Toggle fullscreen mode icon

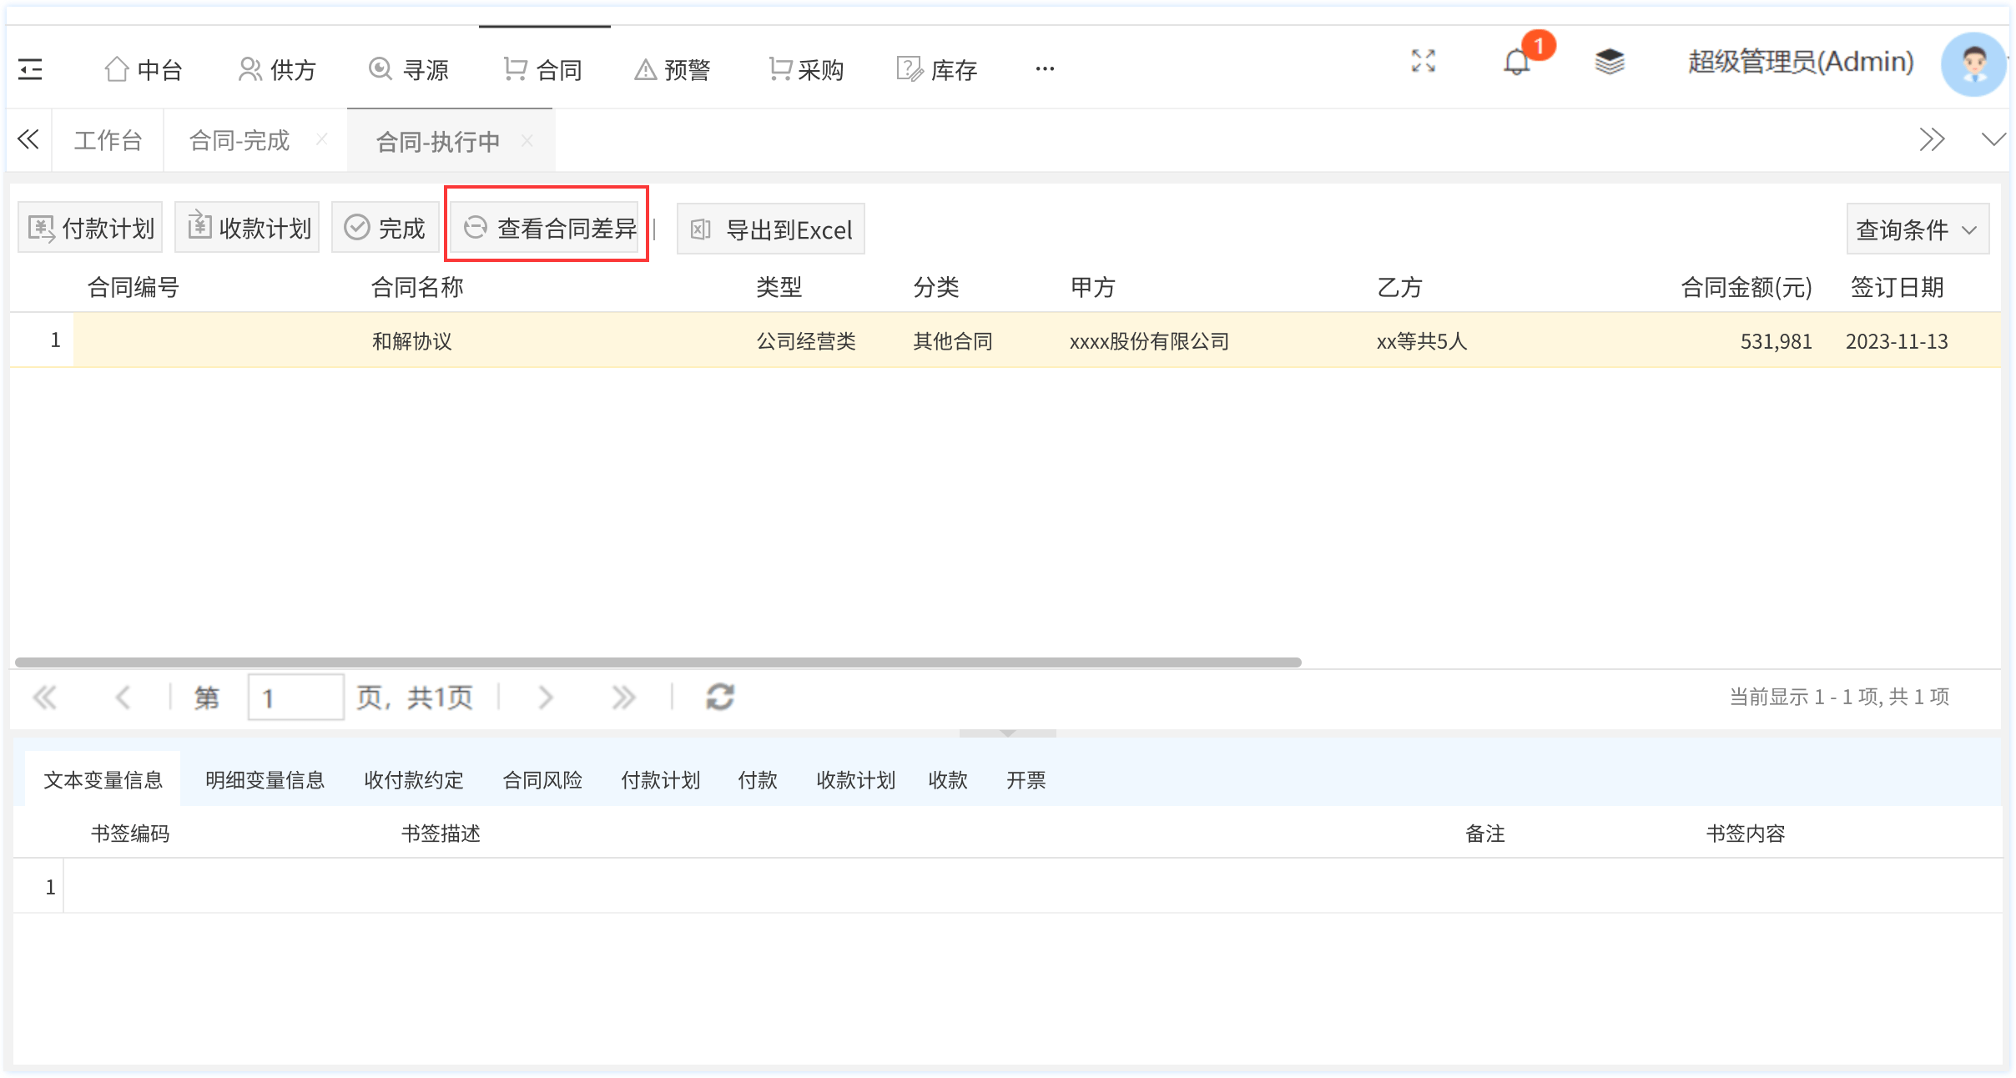pos(1423,61)
